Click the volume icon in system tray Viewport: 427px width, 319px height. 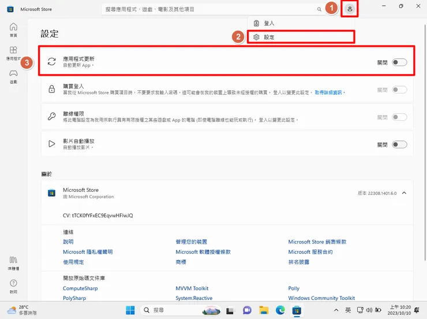369,310
